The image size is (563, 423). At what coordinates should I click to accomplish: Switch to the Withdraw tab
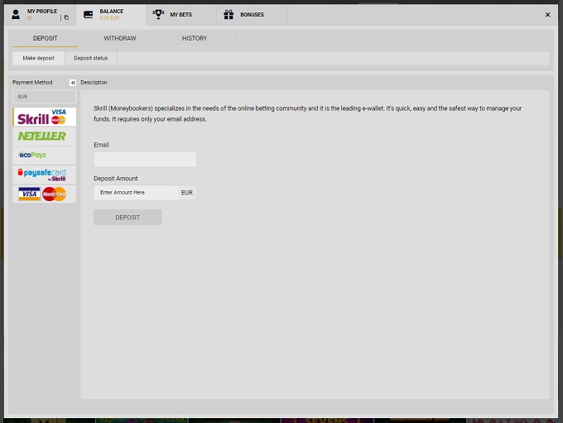click(120, 39)
